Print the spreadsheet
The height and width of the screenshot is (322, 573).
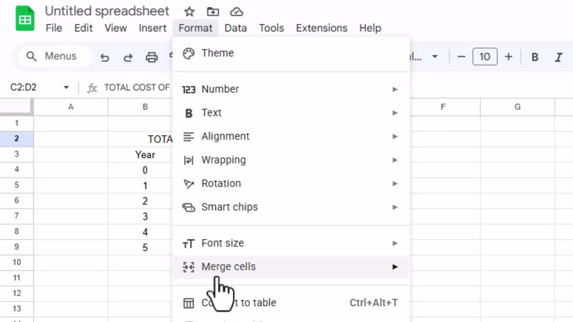(x=152, y=57)
